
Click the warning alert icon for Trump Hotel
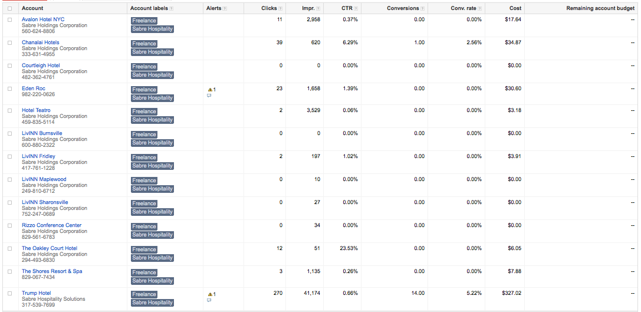(210, 294)
